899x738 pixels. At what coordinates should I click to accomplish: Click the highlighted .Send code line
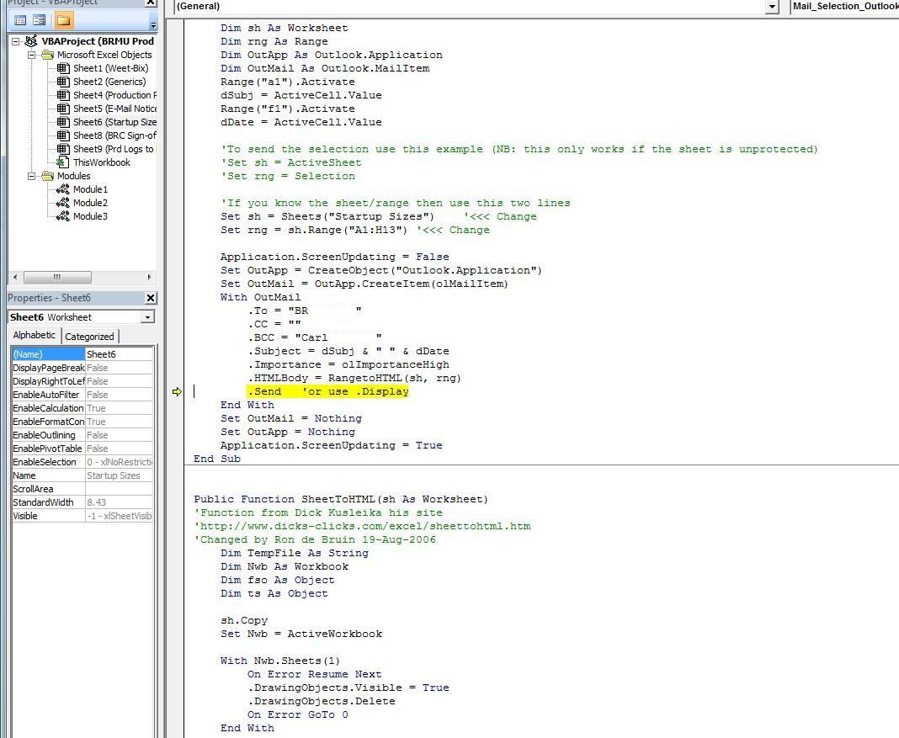tap(328, 392)
